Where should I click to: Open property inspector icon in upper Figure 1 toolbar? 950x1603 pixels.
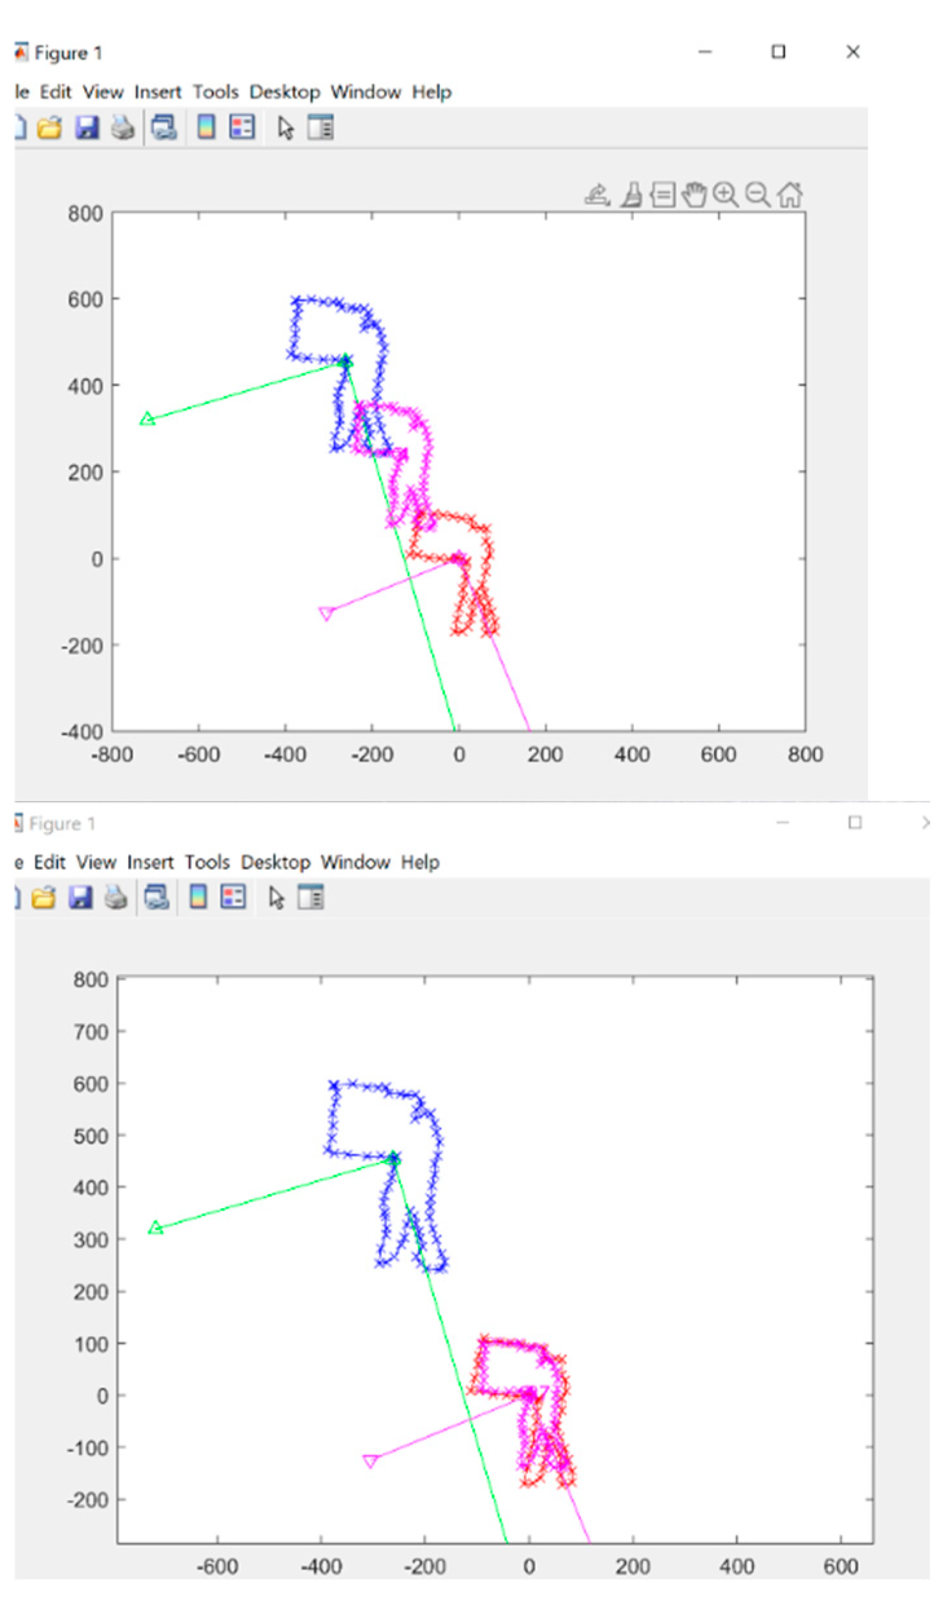click(321, 127)
